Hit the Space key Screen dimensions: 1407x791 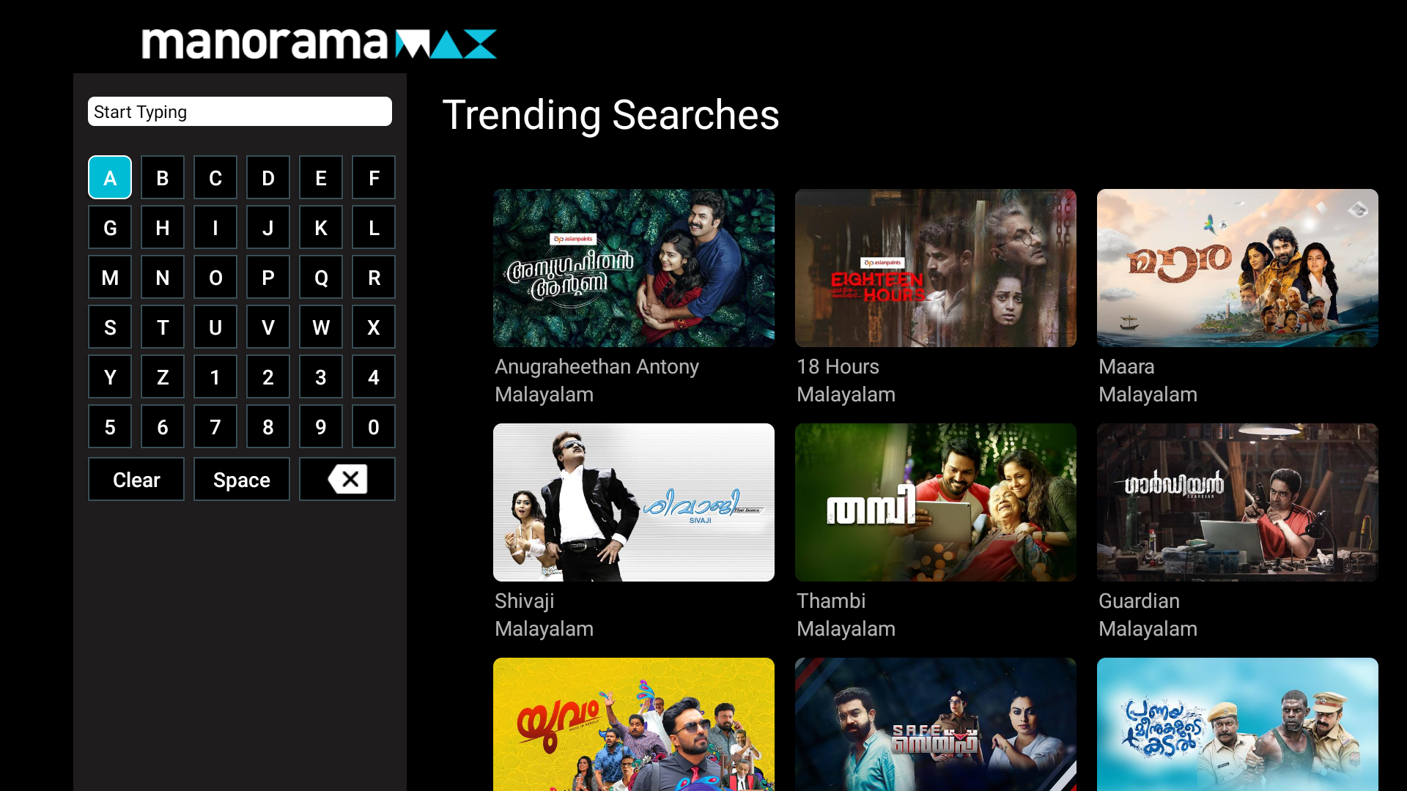pyautogui.click(x=242, y=480)
